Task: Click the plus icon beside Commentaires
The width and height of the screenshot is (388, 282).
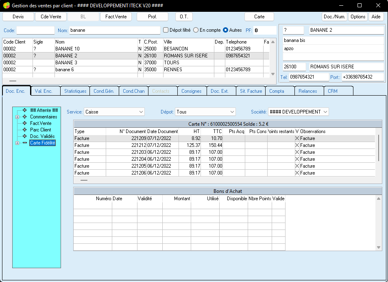Action: point(24,117)
